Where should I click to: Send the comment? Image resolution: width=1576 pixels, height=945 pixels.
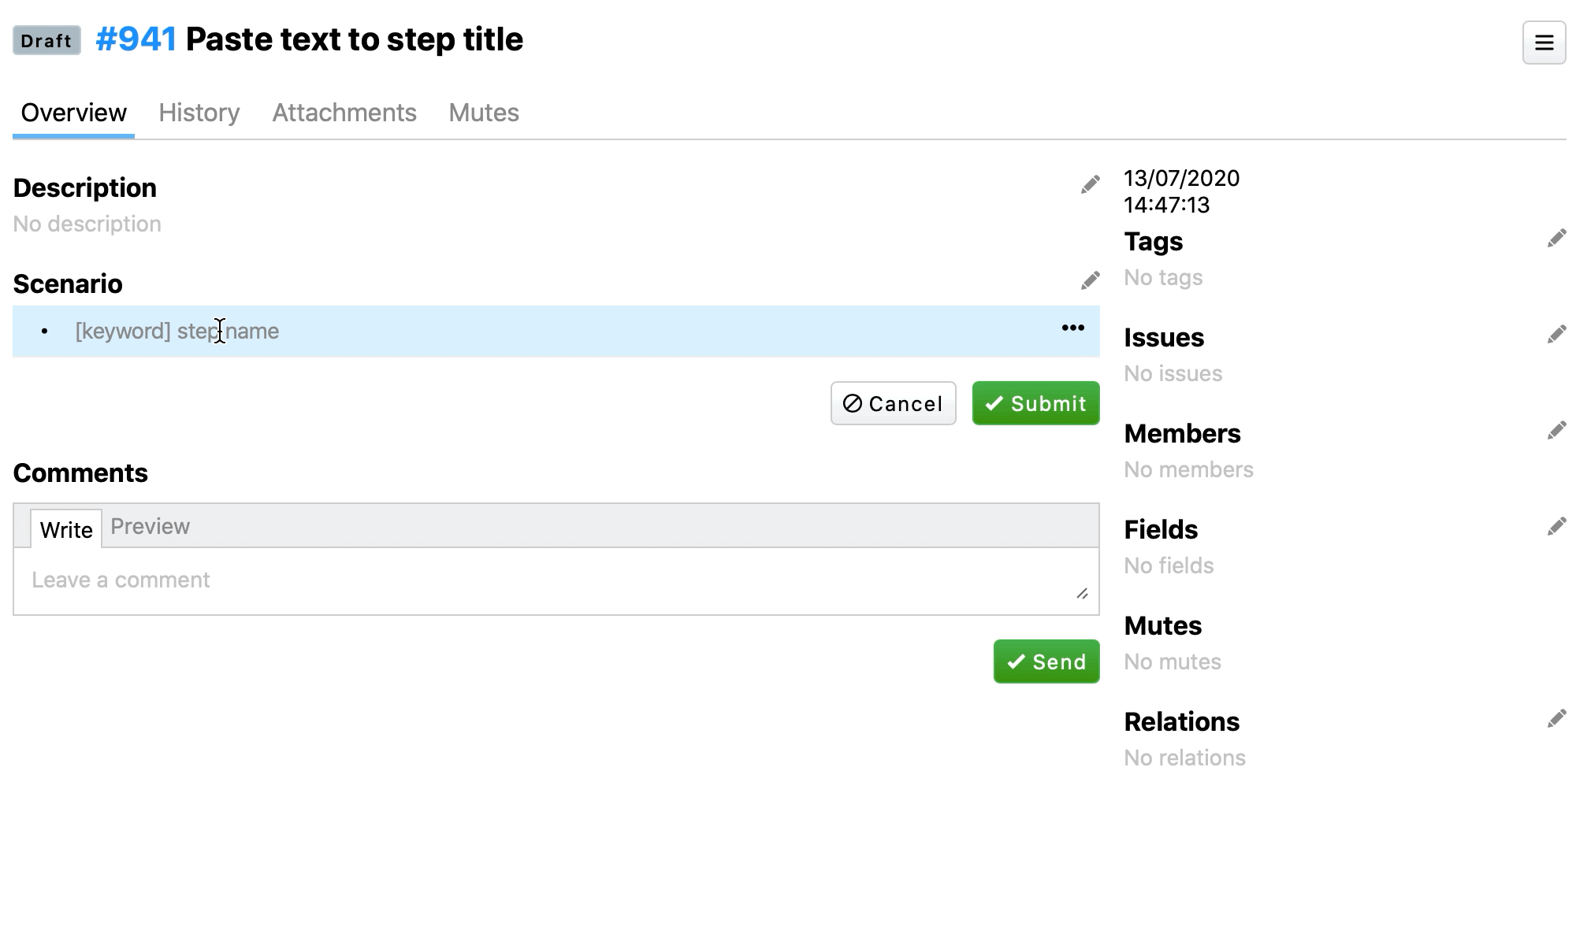coord(1046,662)
